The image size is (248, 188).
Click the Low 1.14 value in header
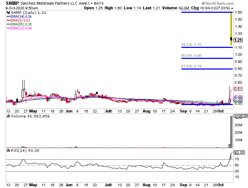pos(133,8)
